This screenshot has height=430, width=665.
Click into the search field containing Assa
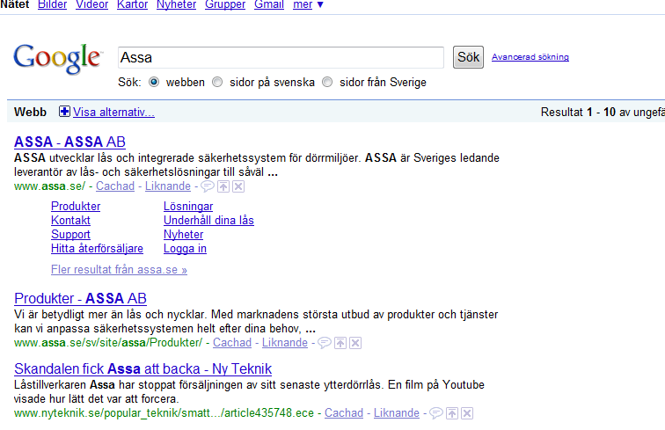[281, 57]
